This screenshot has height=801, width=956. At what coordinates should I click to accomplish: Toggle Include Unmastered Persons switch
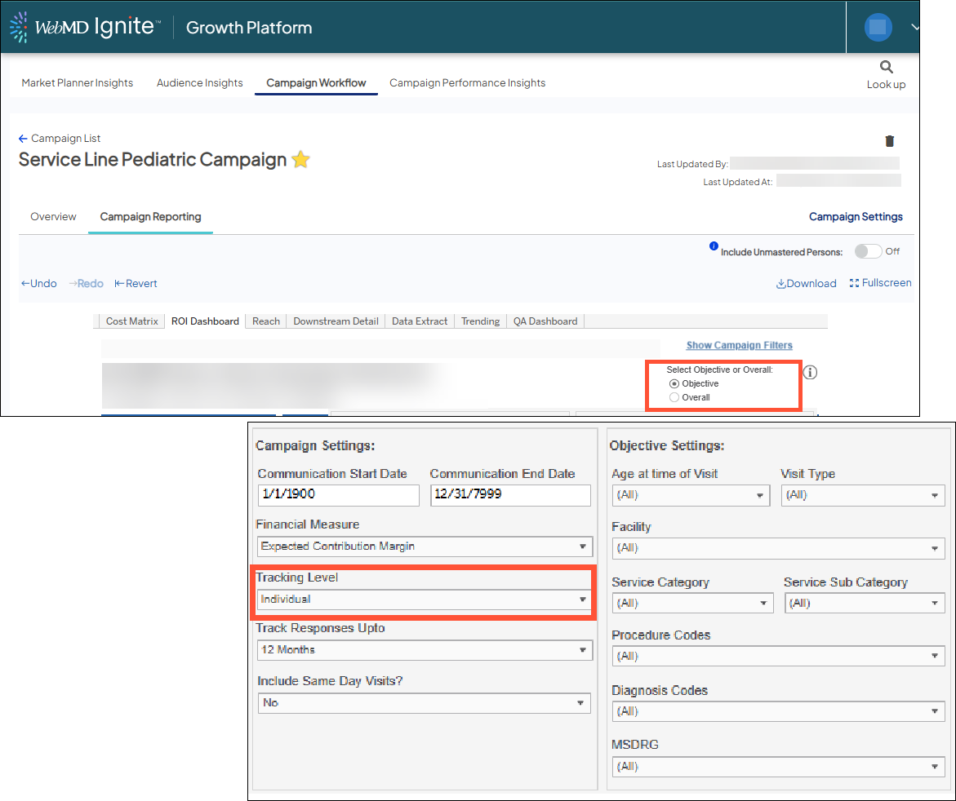868,251
